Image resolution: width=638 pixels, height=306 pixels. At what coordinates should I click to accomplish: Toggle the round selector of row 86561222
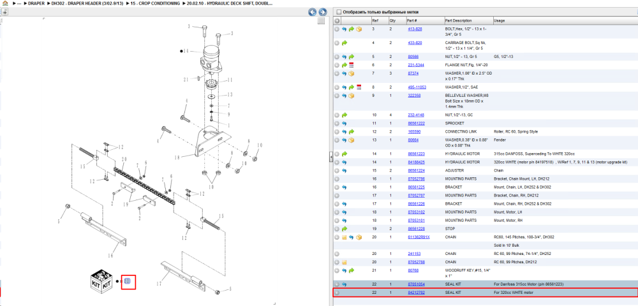[x=337, y=123]
